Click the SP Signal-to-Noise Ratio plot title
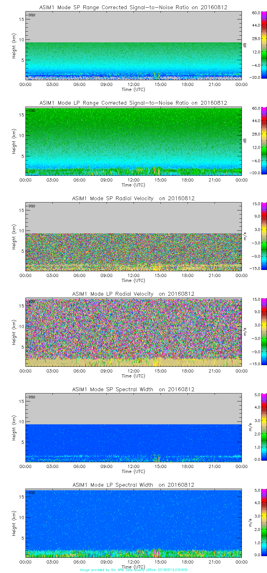The width and height of the screenshot is (267, 573). (x=133, y=7)
